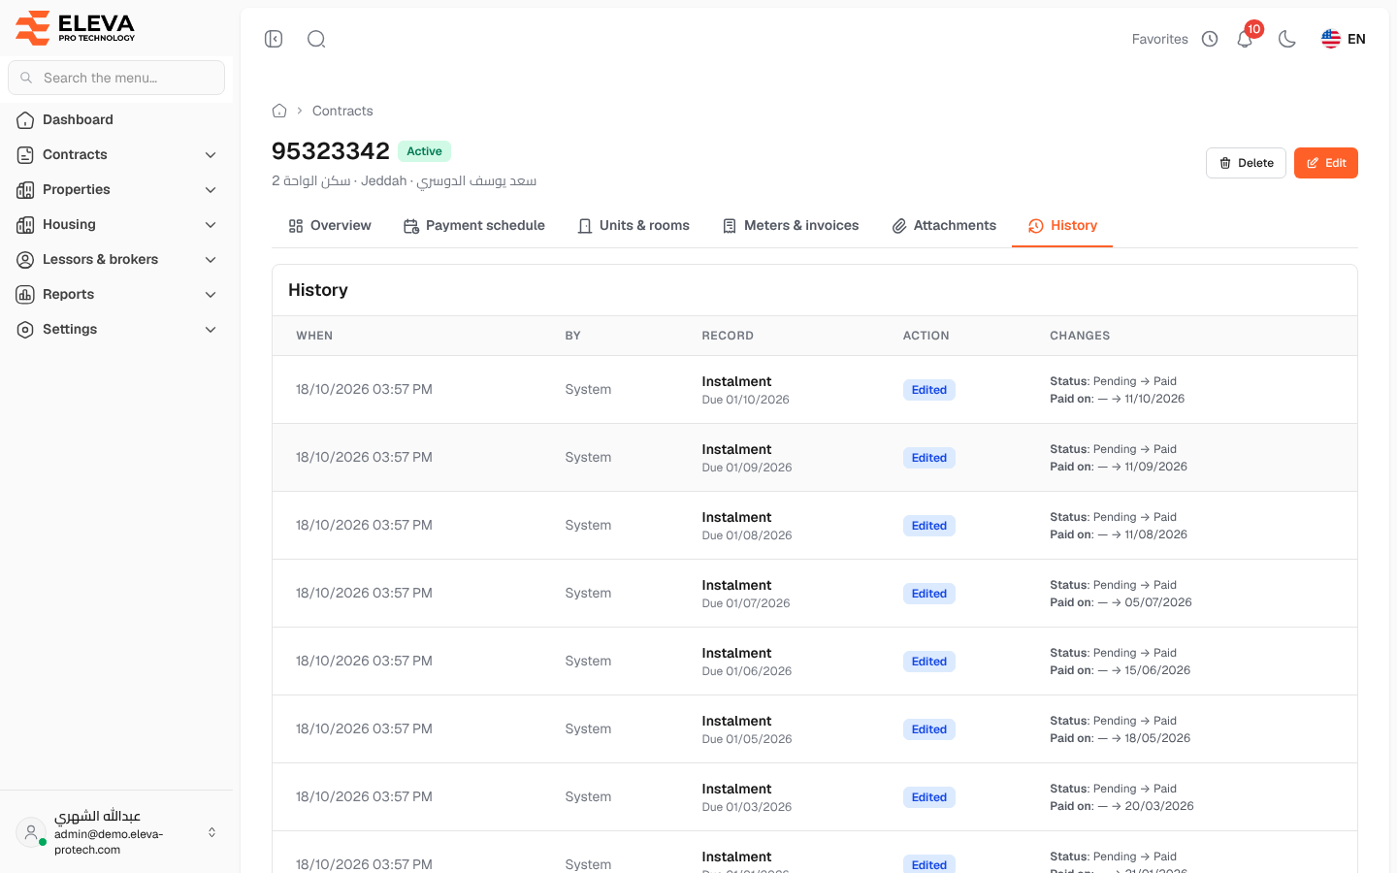1397x873 pixels.
Task: Open notifications bell icon
Action: click(x=1245, y=39)
